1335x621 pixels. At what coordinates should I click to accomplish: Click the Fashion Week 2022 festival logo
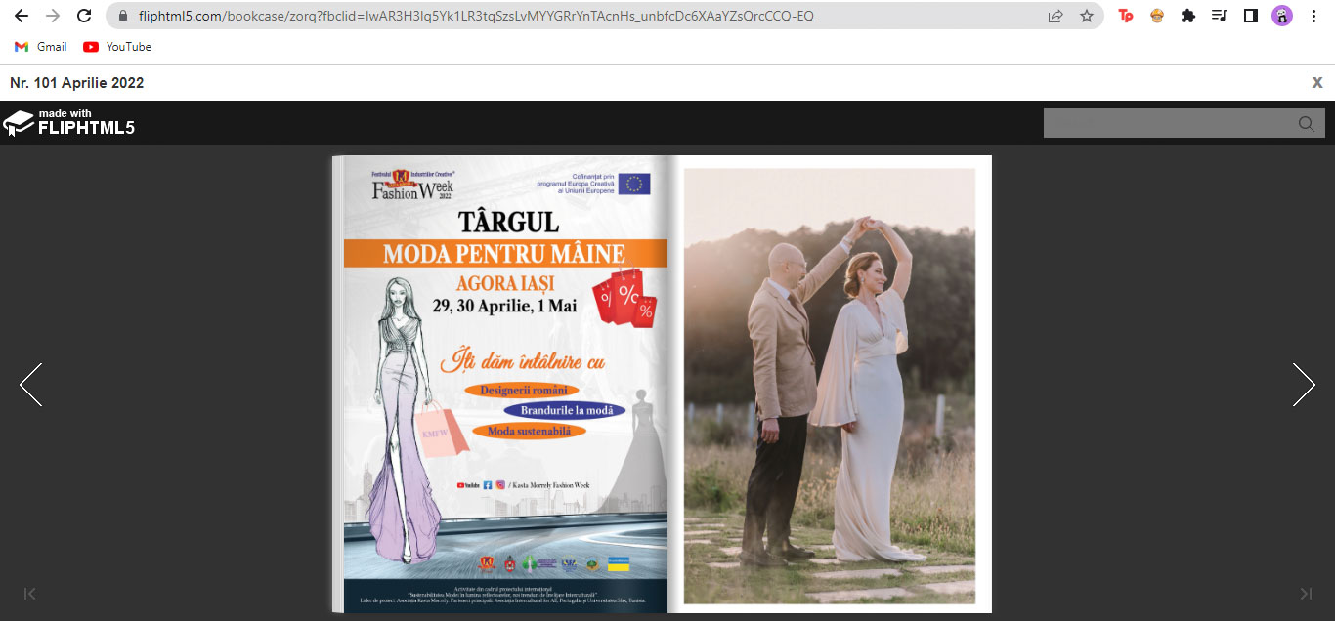pos(414,186)
